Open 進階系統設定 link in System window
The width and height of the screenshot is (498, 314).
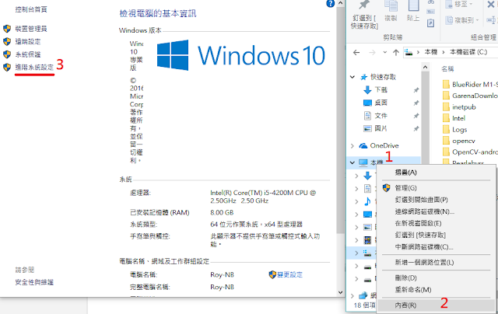(x=34, y=68)
